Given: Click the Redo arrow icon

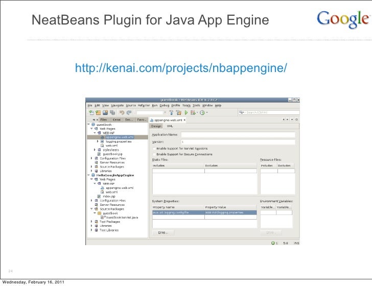Looking at the screenshot, I should tap(129, 113).
